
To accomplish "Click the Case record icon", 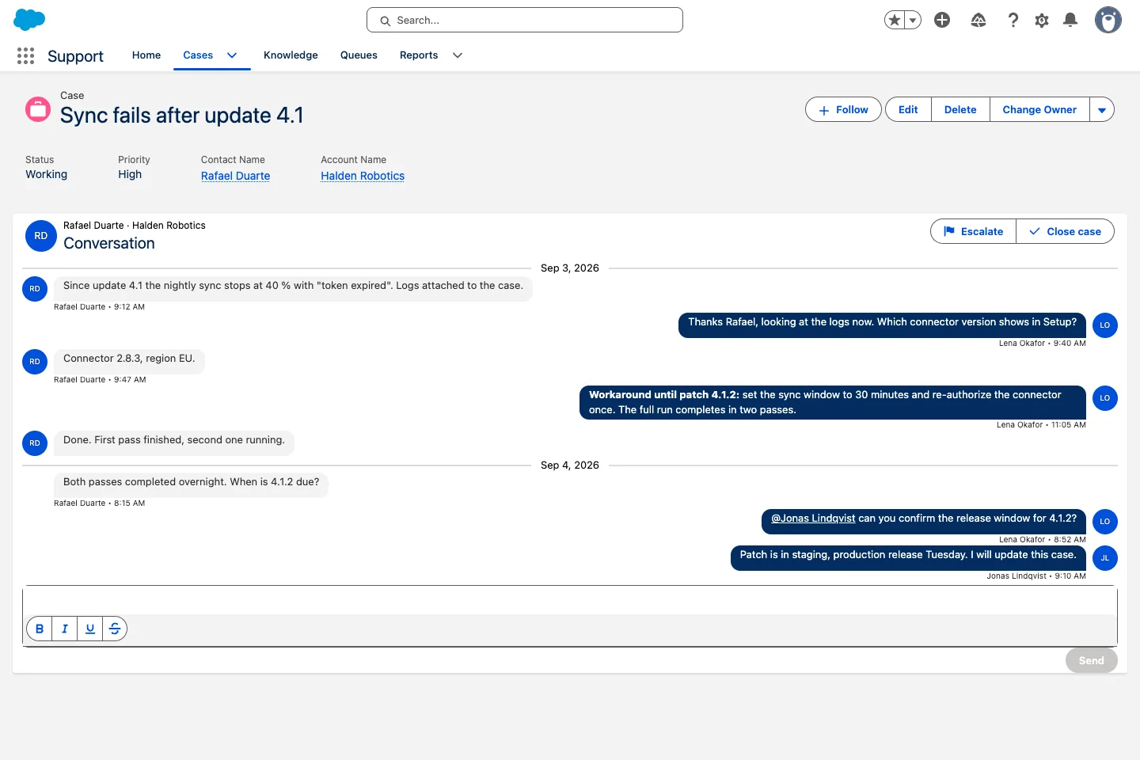I will 38,109.
